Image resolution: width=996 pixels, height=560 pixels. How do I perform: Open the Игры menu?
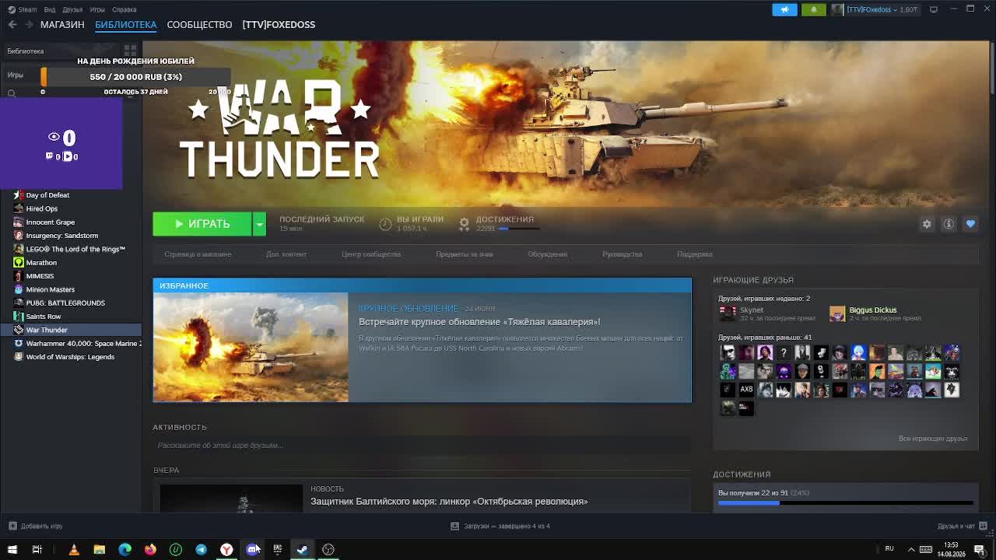97,9
